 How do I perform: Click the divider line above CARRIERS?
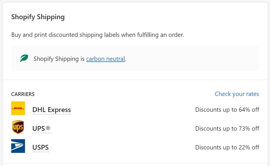click(x=135, y=80)
